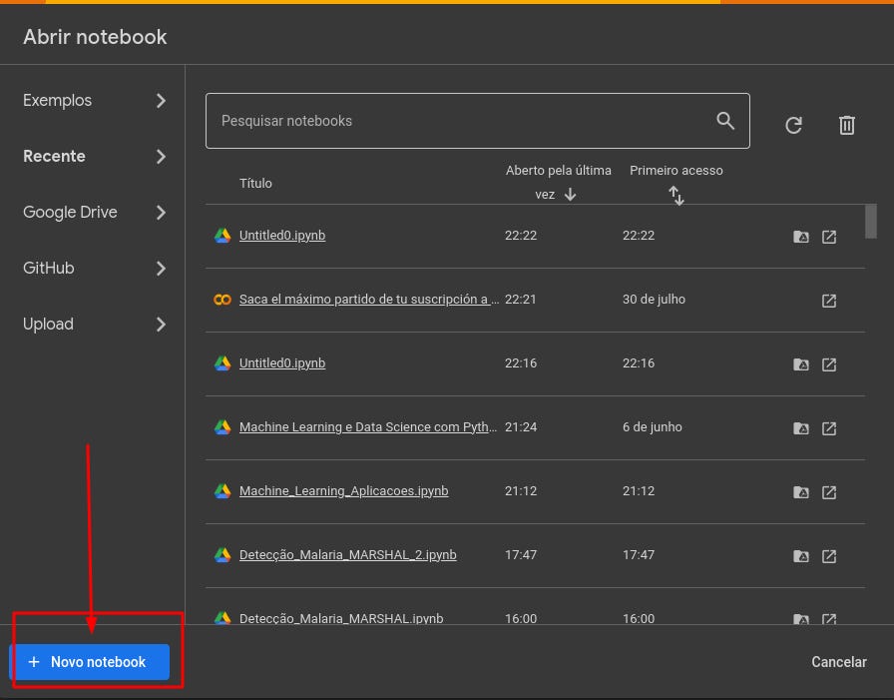Open Machine_Learning_Aplicacoes.ipynb in new tab
This screenshot has width=894, height=700.
point(829,491)
